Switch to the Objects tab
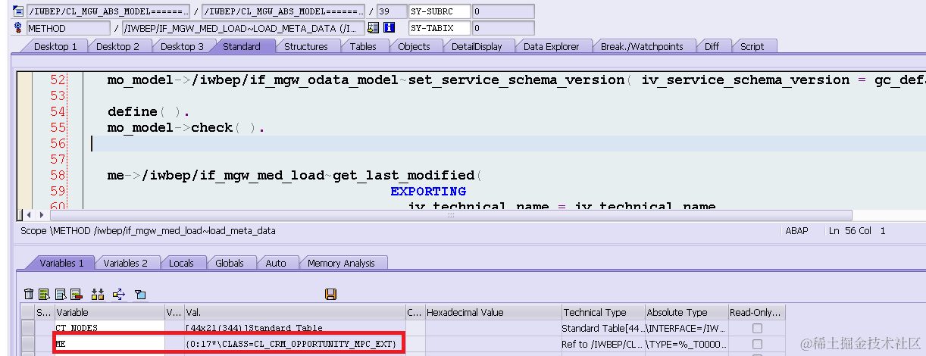This screenshot has width=926, height=356. 415,46
